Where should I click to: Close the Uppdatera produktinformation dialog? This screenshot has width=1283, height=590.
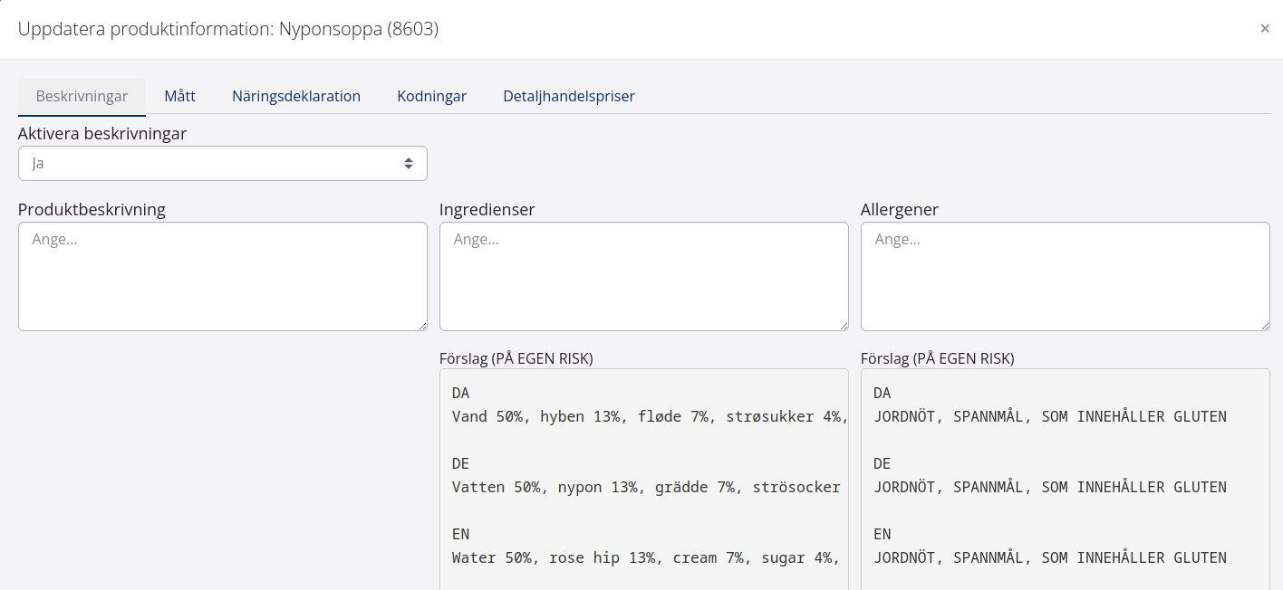[1265, 28]
